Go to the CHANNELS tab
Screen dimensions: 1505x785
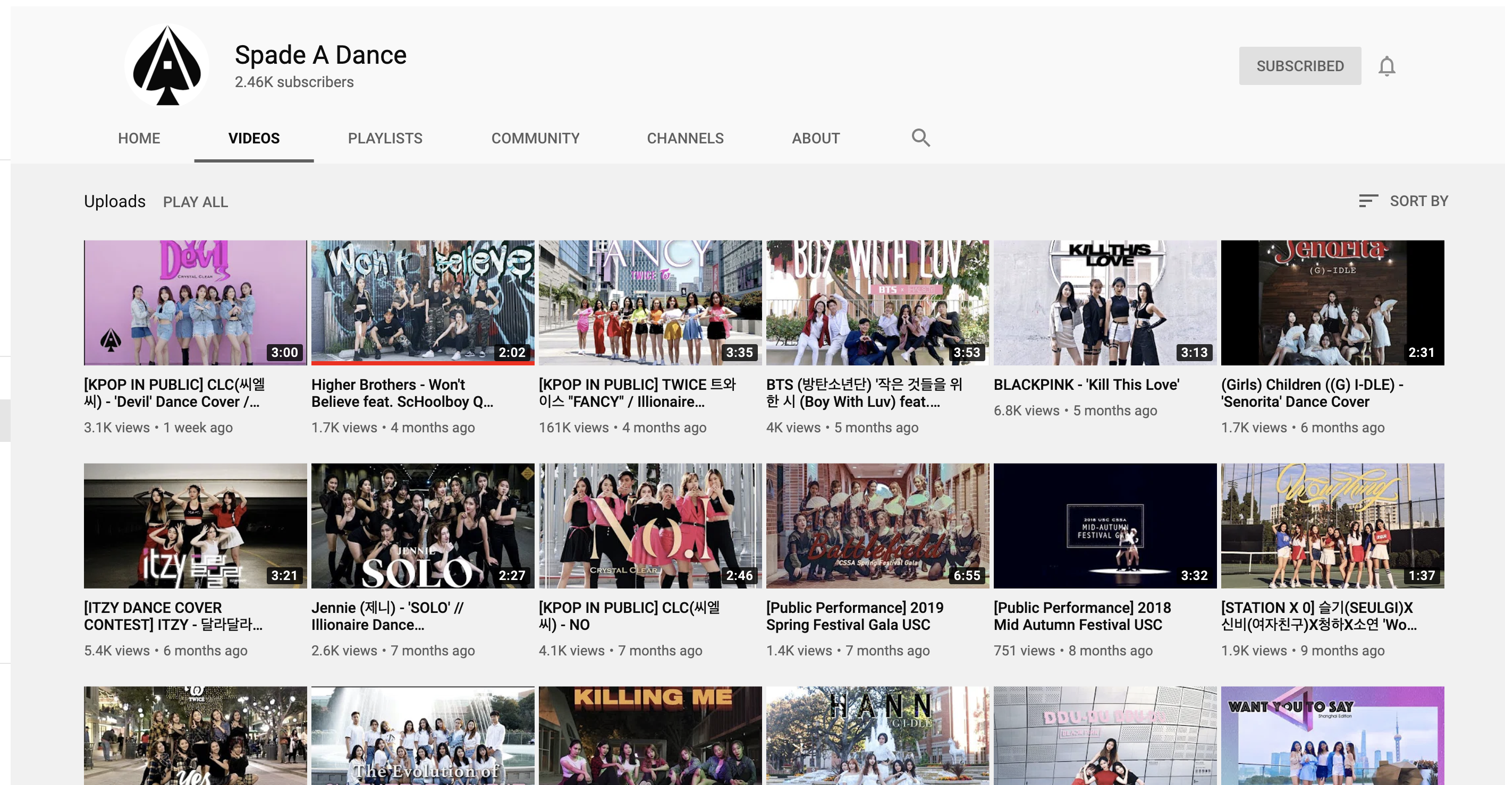[x=684, y=139]
